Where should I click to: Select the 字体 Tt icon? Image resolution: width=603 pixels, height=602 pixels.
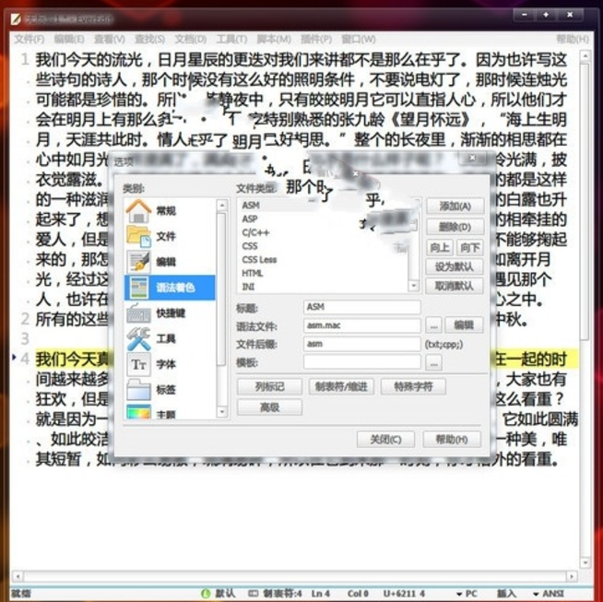(138, 364)
